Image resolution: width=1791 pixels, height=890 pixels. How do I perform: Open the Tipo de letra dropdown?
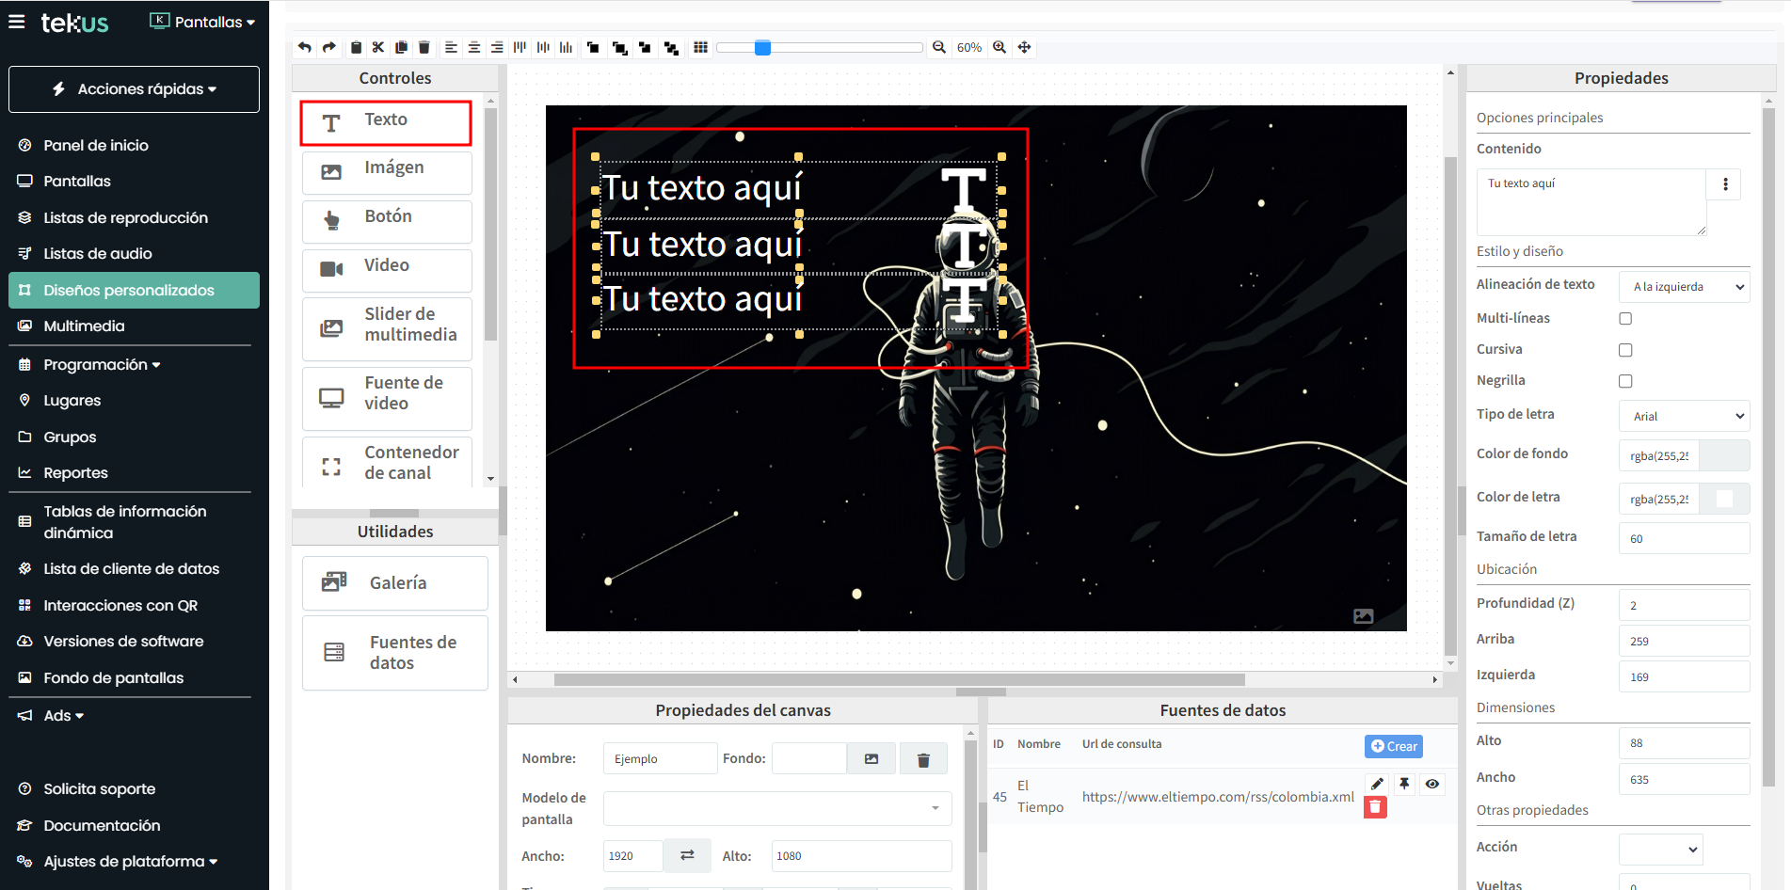pos(1684,416)
